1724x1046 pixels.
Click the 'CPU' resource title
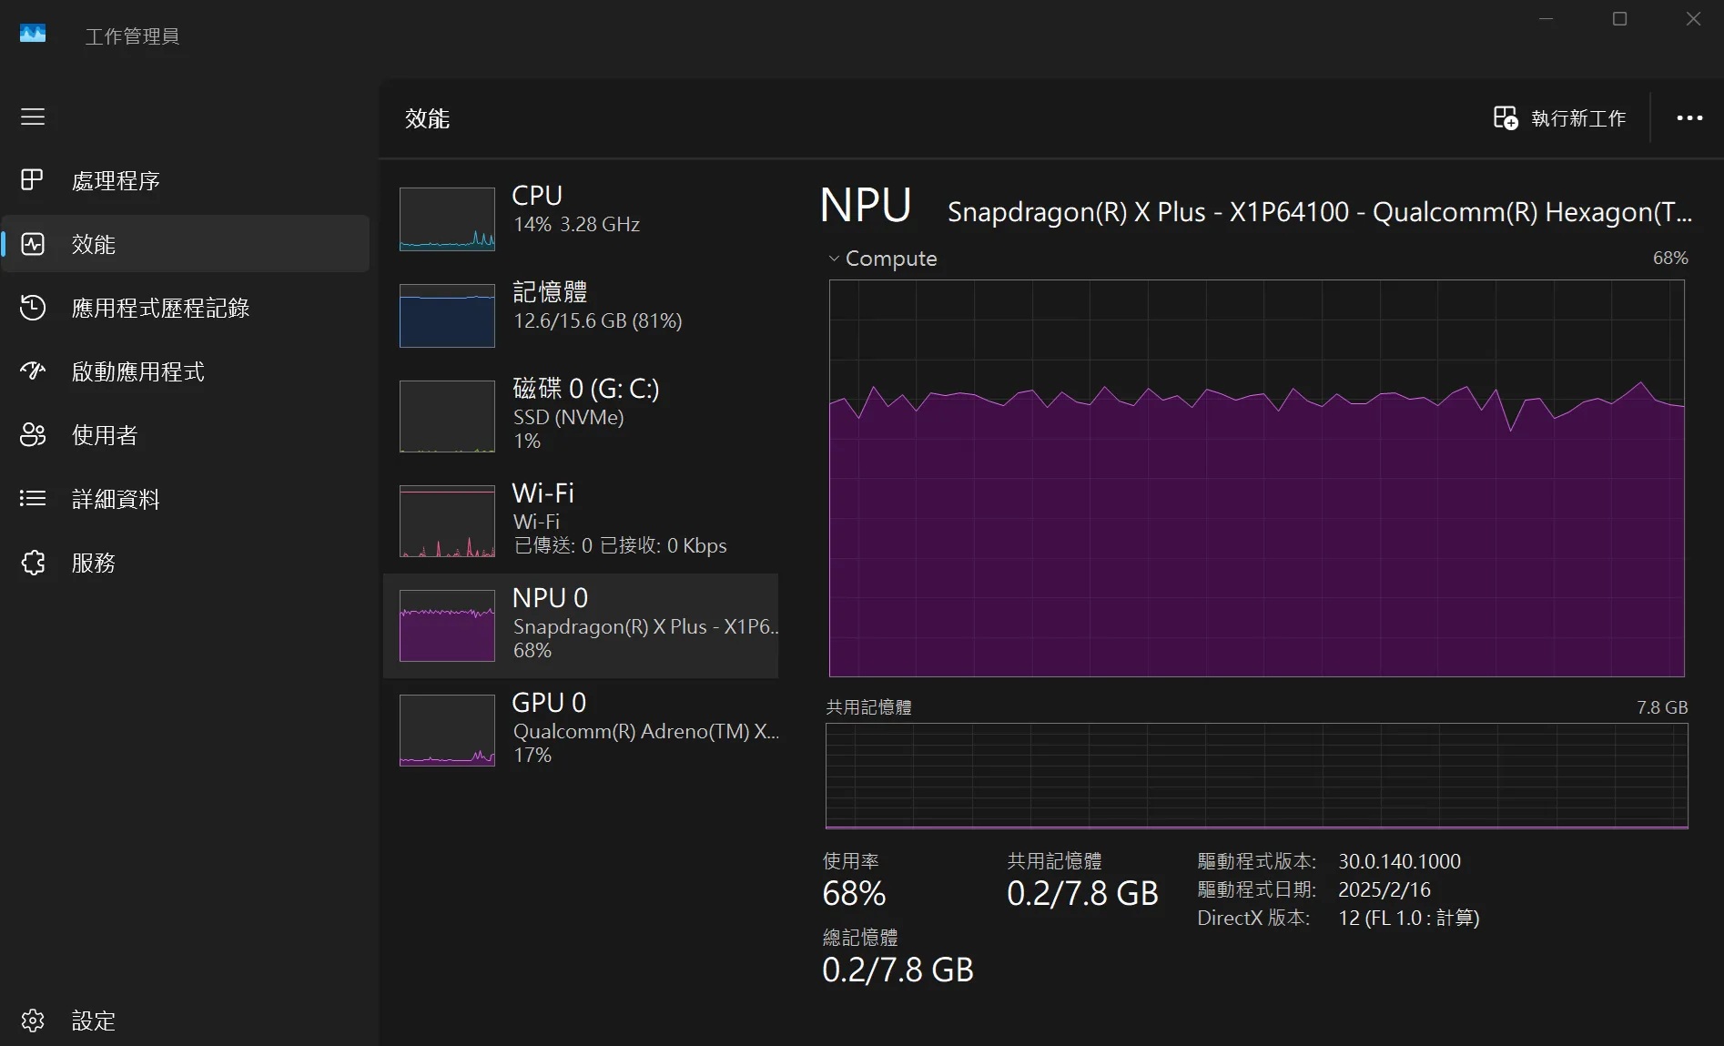(x=537, y=196)
